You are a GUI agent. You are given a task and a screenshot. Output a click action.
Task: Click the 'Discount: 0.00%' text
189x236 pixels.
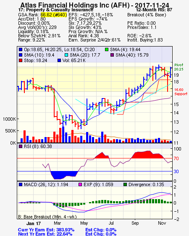34,23
